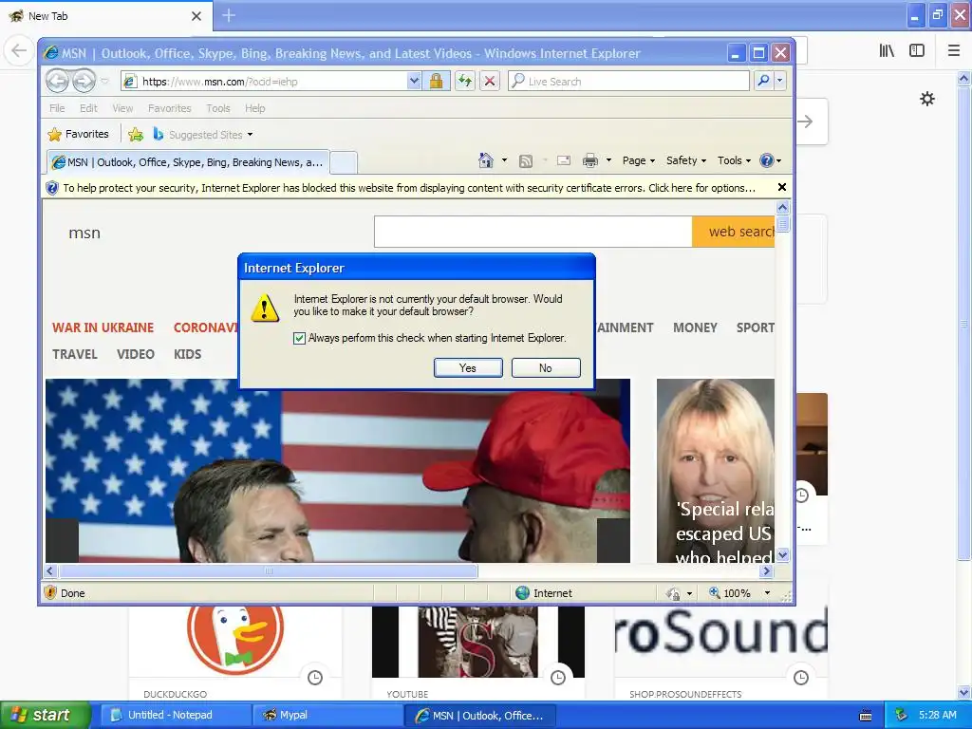The width and height of the screenshot is (972, 729).
Task: Open the recent pages dropdown beside Forward
Action: coord(104,82)
